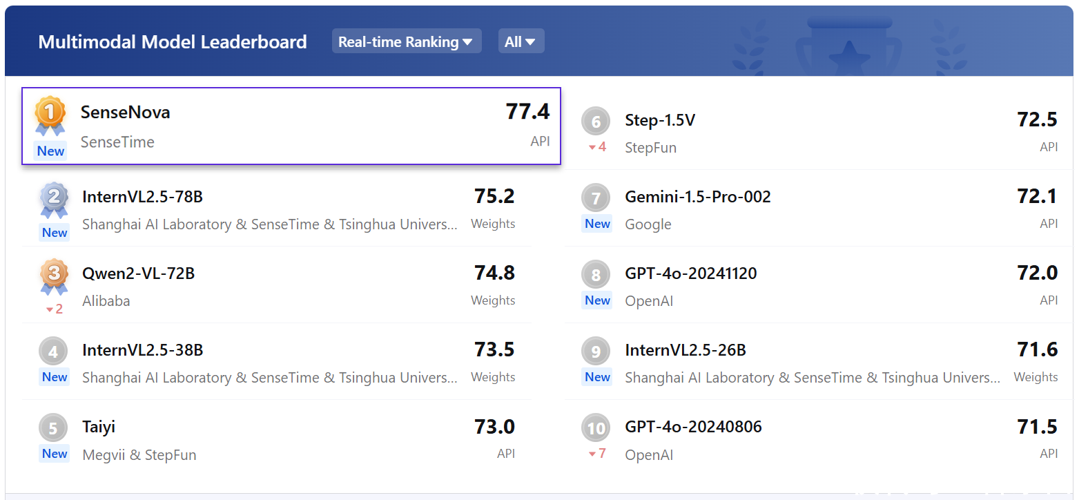Click the Gemini-1.5-Pro-002 model name
Screen dimensions: 1079x500
coord(697,197)
